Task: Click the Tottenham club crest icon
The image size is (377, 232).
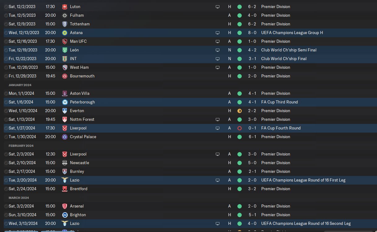Action: pyautogui.click(x=65, y=24)
